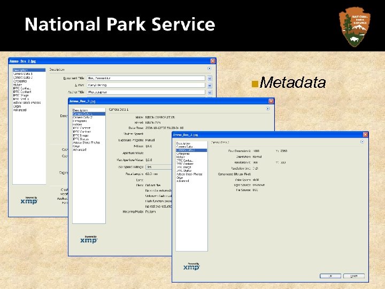Expand the Author Title dropdown arrow
Image resolution: width=385 pixels, height=289 pixels.
tap(210, 93)
